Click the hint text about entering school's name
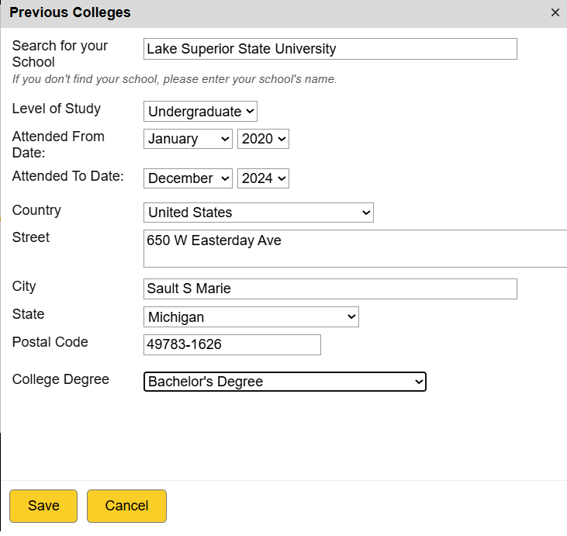 pyautogui.click(x=175, y=79)
